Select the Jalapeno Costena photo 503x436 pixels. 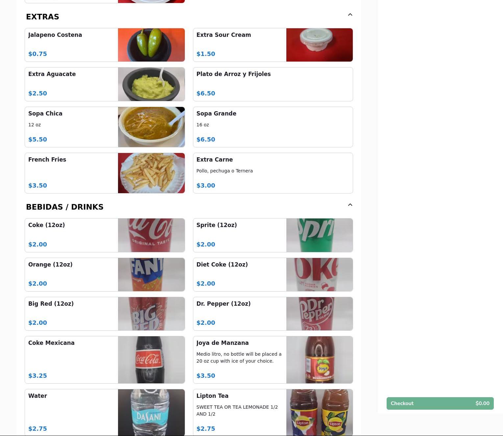[x=151, y=45]
